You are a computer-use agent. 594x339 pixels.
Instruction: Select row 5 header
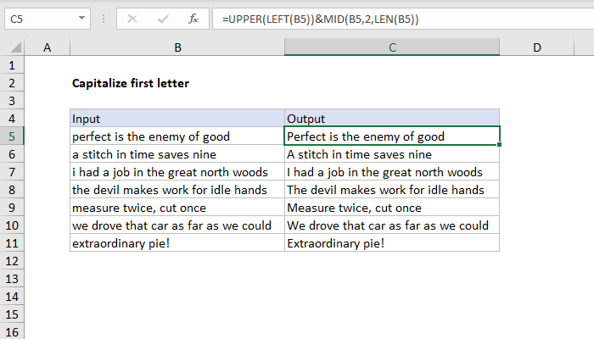(13, 136)
